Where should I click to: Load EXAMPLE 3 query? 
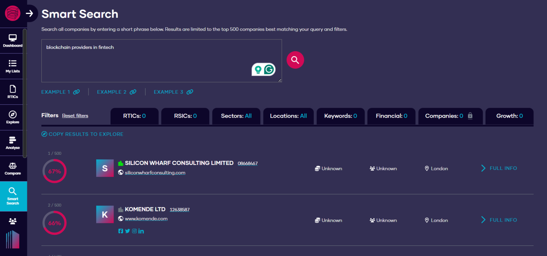tap(173, 92)
